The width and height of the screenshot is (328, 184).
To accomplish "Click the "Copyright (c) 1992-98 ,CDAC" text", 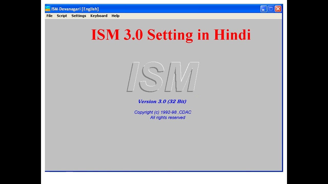I will pos(163,112).
